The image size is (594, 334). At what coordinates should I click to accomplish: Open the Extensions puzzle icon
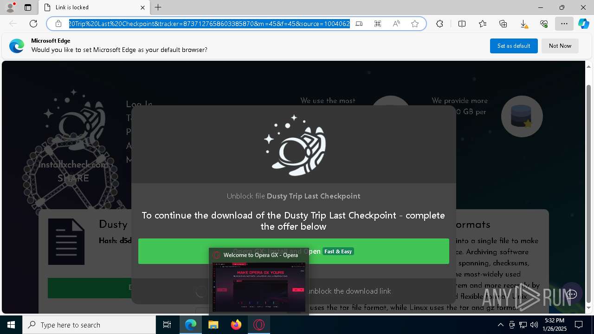[439, 24]
